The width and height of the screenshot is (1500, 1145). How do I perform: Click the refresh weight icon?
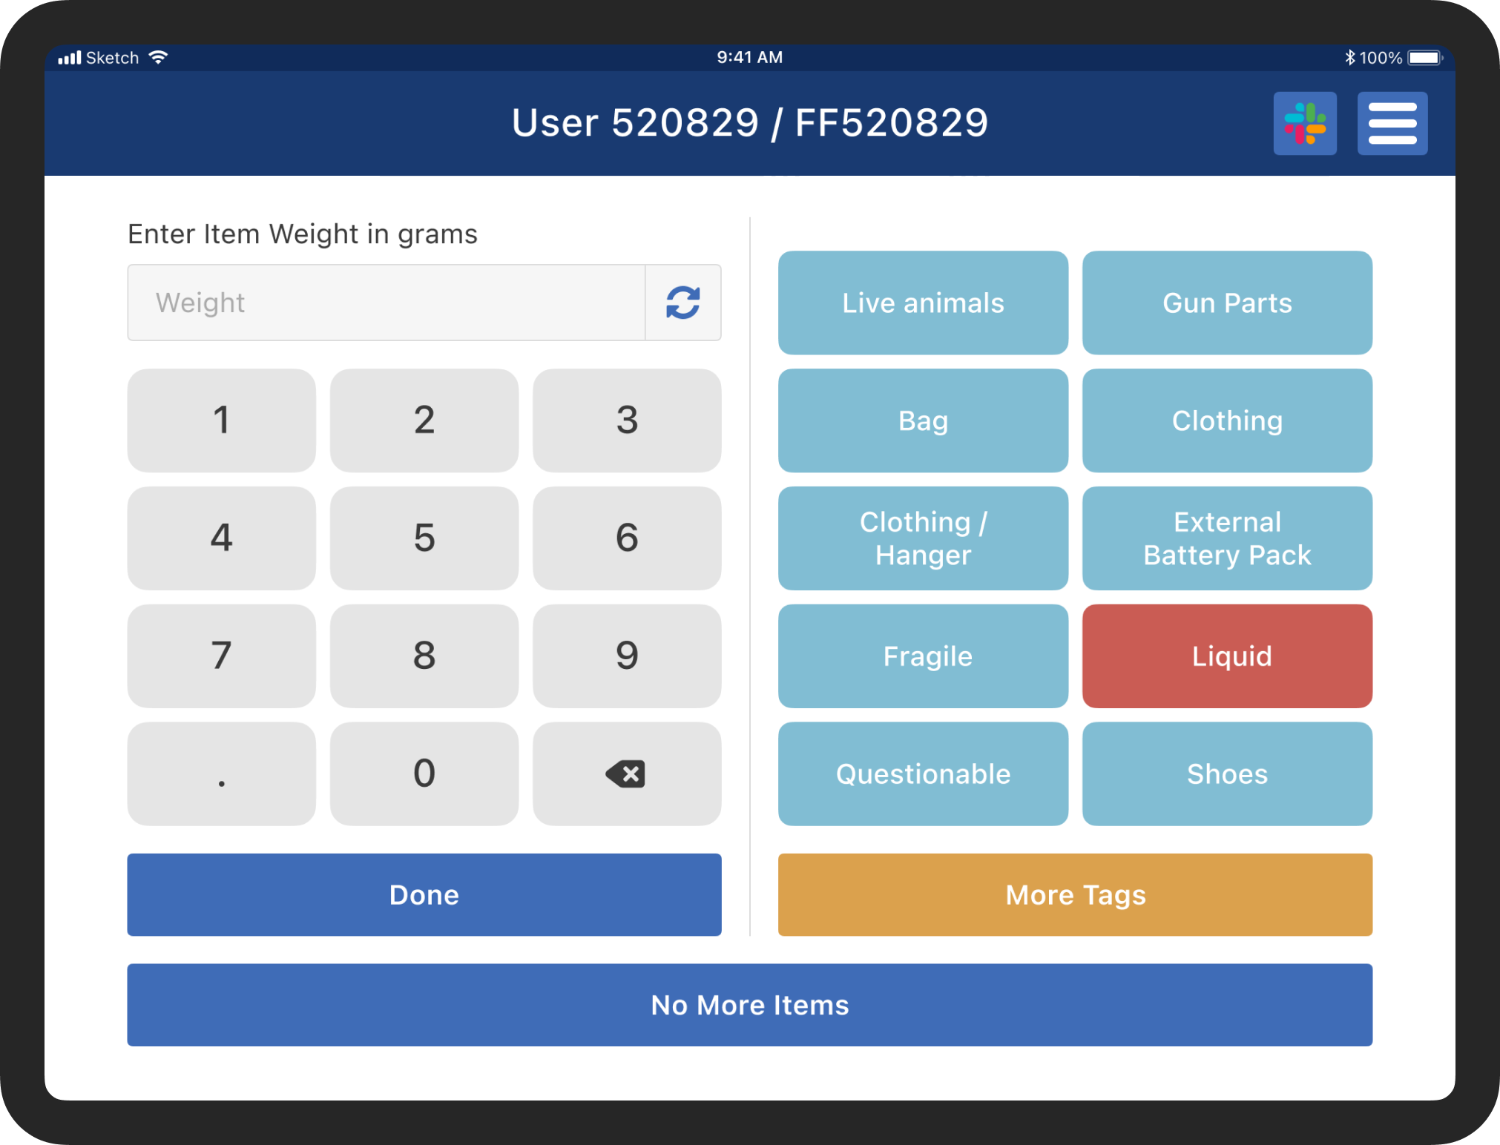(x=682, y=303)
